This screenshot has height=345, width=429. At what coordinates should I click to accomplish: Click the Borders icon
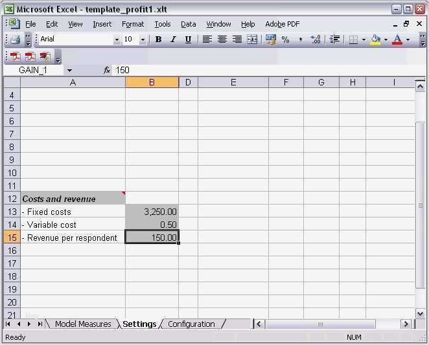353,40
